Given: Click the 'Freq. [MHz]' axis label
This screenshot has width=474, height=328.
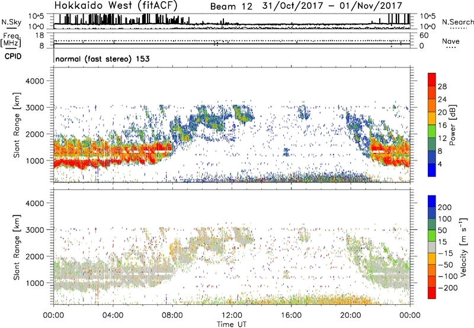Looking at the screenshot, I should [11, 40].
